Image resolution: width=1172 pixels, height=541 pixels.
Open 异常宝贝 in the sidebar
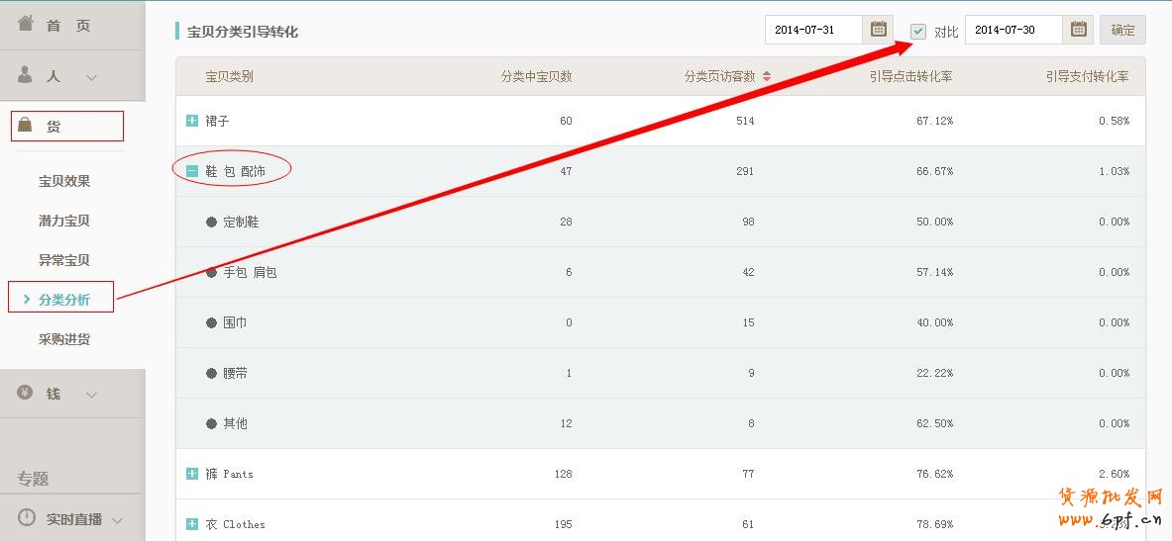click(x=64, y=260)
